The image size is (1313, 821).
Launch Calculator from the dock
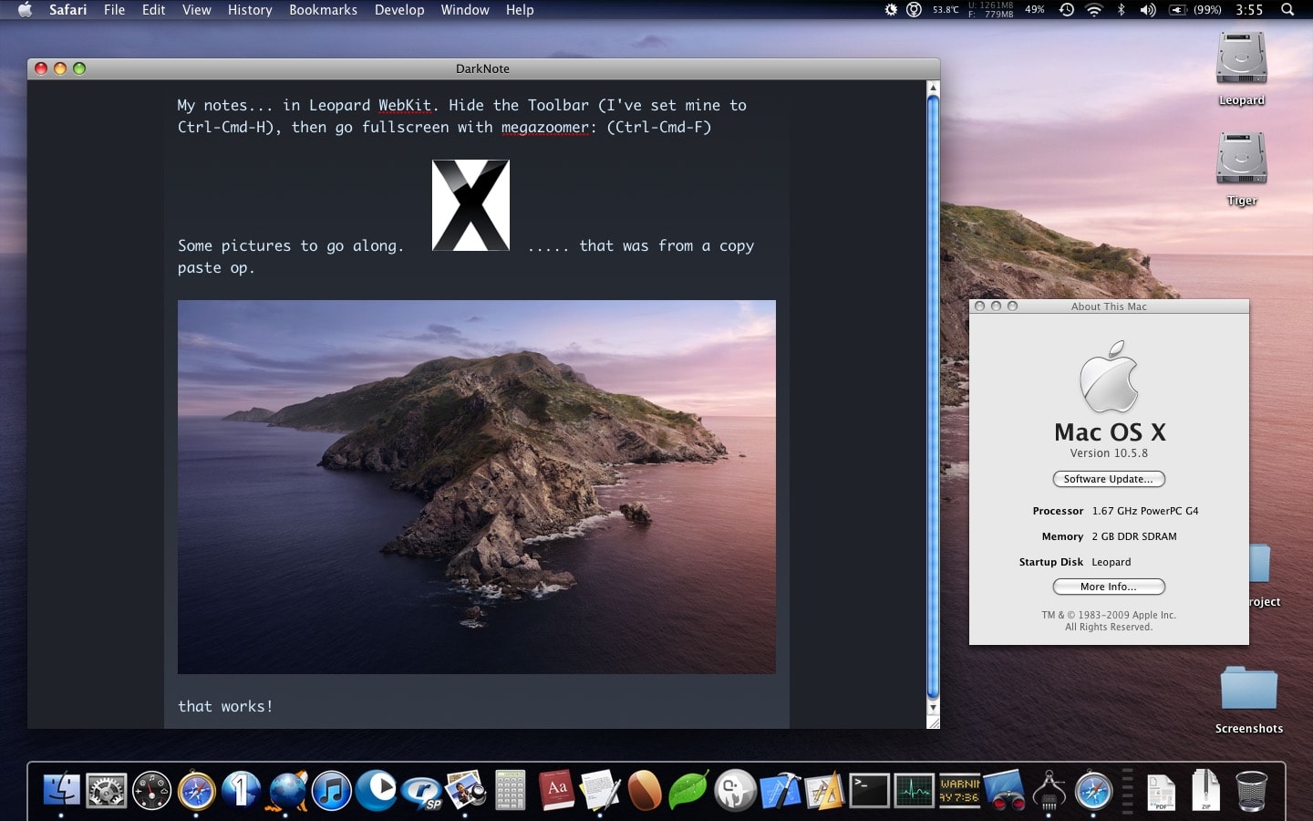(511, 790)
